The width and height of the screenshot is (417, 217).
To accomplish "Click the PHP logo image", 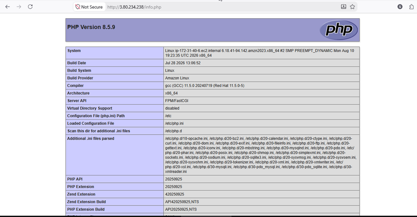I will point(338,30).
